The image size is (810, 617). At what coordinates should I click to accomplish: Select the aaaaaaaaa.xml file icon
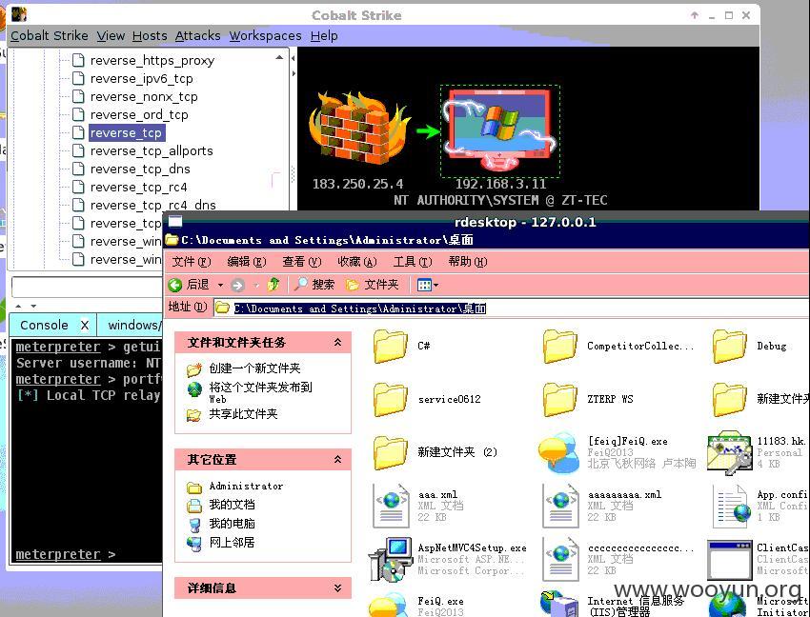[560, 506]
